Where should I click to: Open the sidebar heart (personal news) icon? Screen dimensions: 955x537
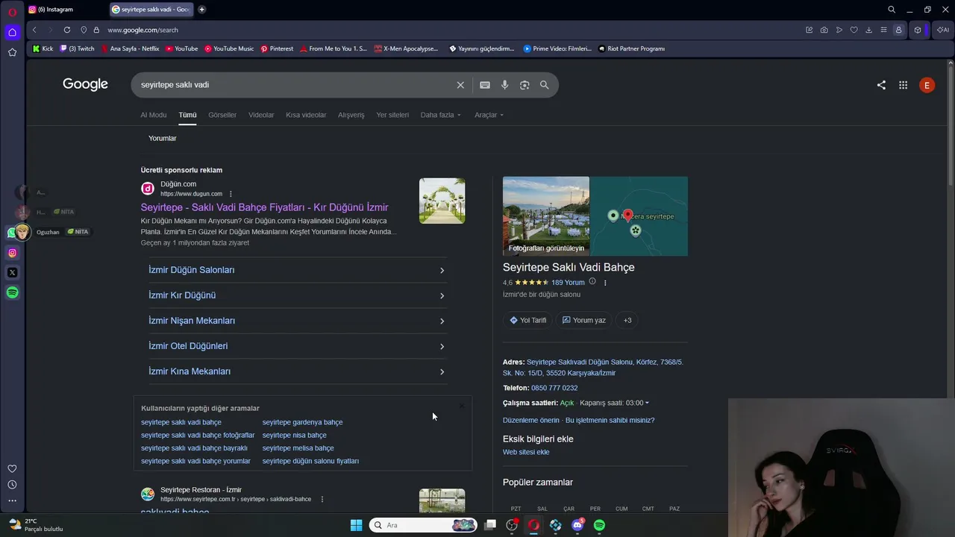pyautogui.click(x=12, y=468)
